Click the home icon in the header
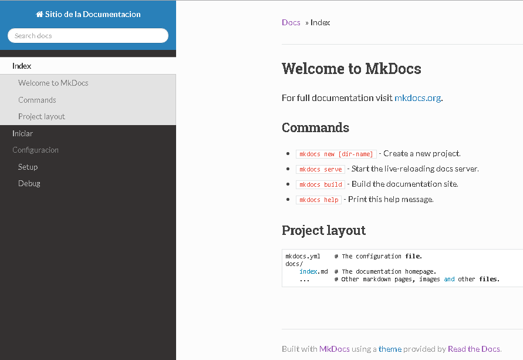This screenshot has width=523, height=360. tap(40, 14)
